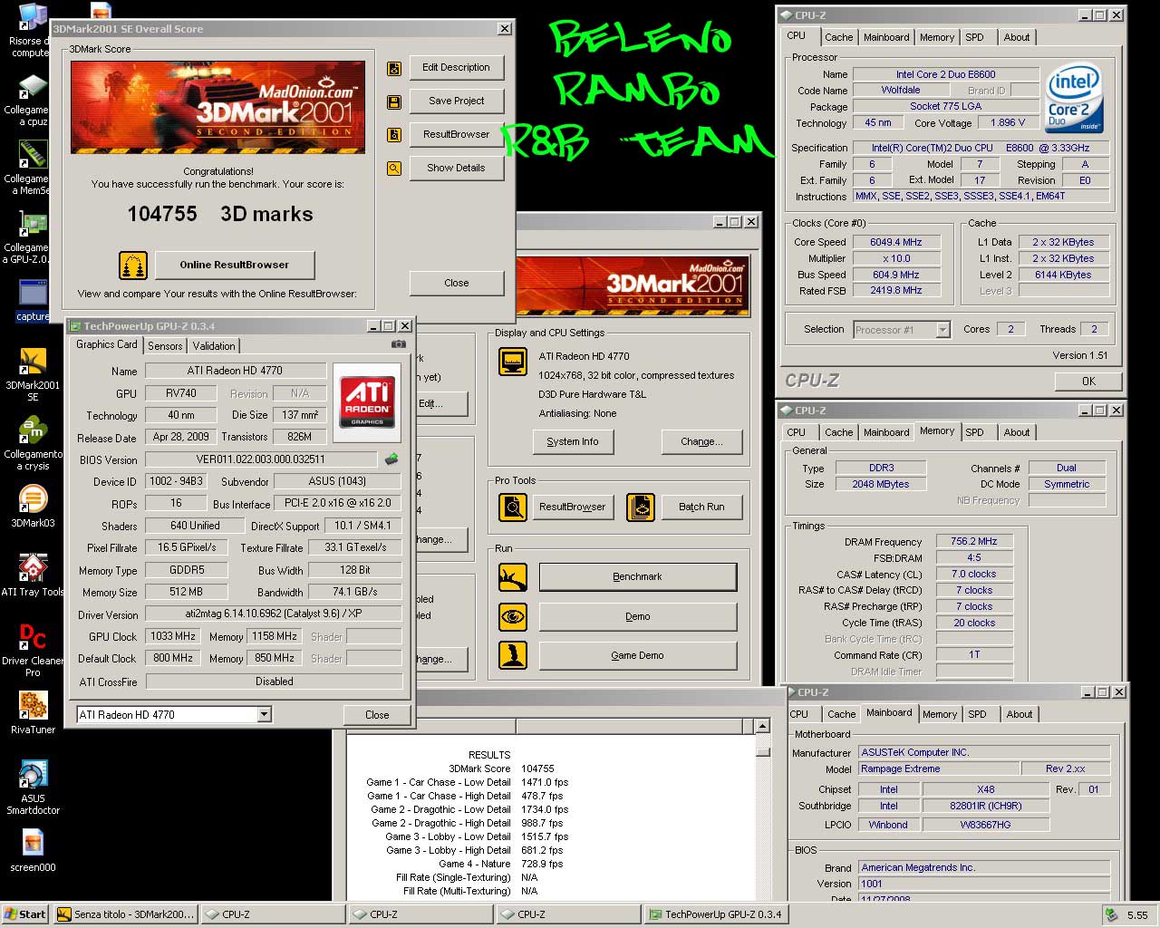
Task: Click the Online ResultBrowser tree icon
Action: click(x=133, y=265)
